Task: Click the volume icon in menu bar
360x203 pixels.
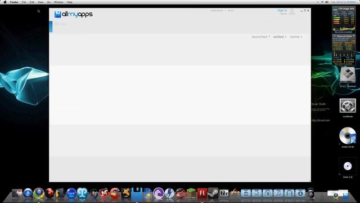Action: (327, 2)
